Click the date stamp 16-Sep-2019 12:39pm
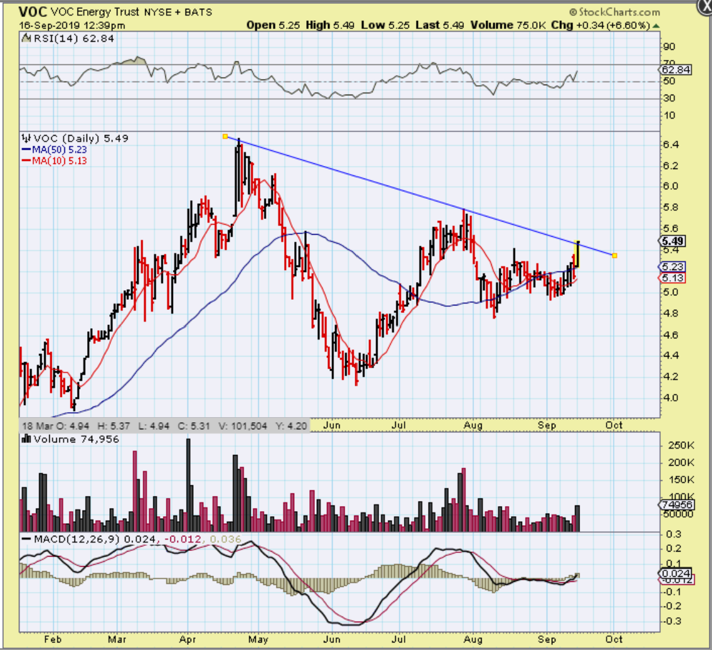The image size is (712, 650). pos(72,25)
